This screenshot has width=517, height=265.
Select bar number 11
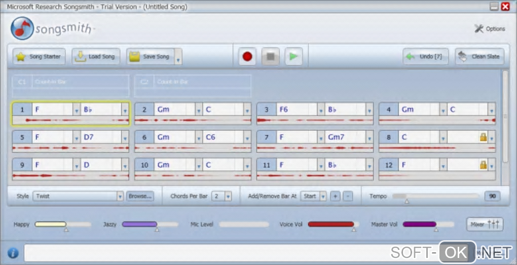267,165
